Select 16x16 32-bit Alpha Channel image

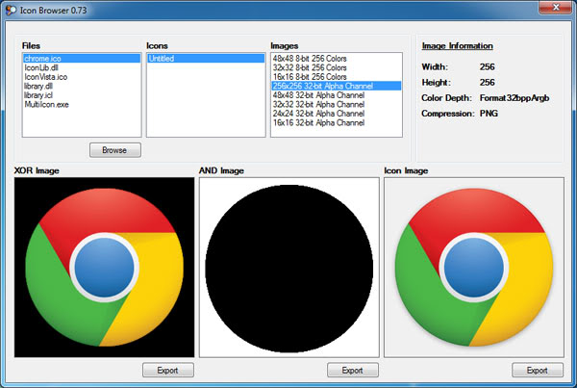click(x=318, y=123)
